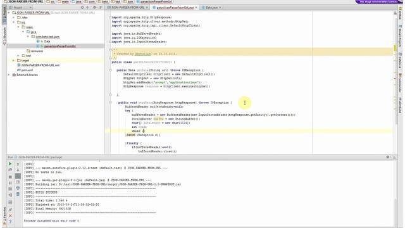The image size is (405, 228).
Task: Collapse the src folder
Action: pyautogui.click(x=14, y=23)
